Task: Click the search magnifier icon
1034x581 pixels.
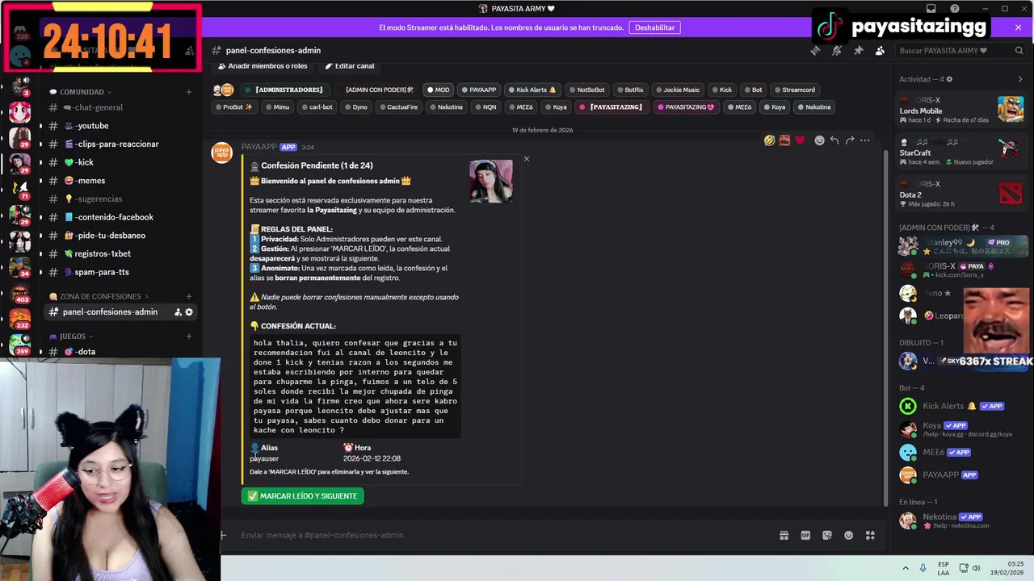Action: point(1019,50)
